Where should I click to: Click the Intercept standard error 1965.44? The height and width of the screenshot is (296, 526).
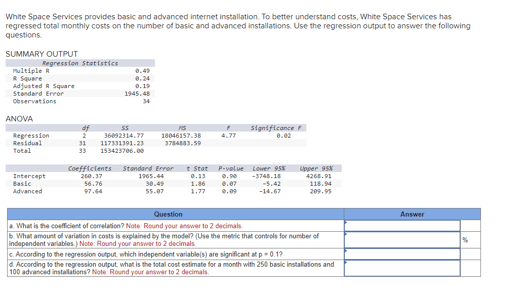click(151, 176)
